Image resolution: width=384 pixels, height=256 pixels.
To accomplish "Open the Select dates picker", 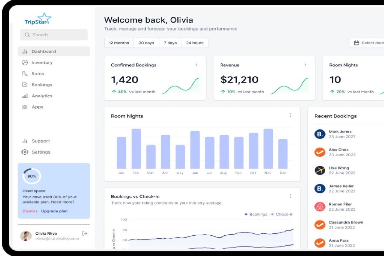I will pos(368,43).
